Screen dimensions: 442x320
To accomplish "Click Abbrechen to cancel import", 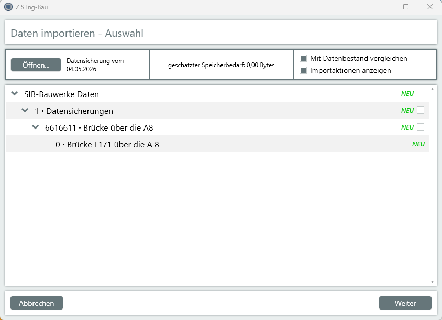I will pyautogui.click(x=37, y=303).
